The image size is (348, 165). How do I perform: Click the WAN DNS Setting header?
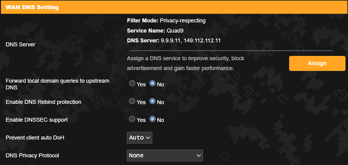[x=32, y=7]
